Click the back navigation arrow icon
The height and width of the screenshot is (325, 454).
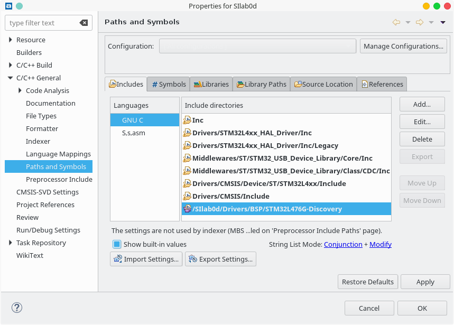click(396, 22)
